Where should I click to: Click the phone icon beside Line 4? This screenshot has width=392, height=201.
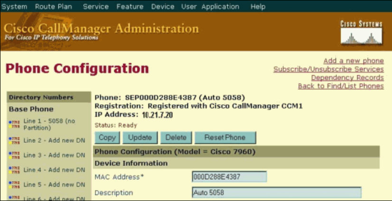coord(14,170)
